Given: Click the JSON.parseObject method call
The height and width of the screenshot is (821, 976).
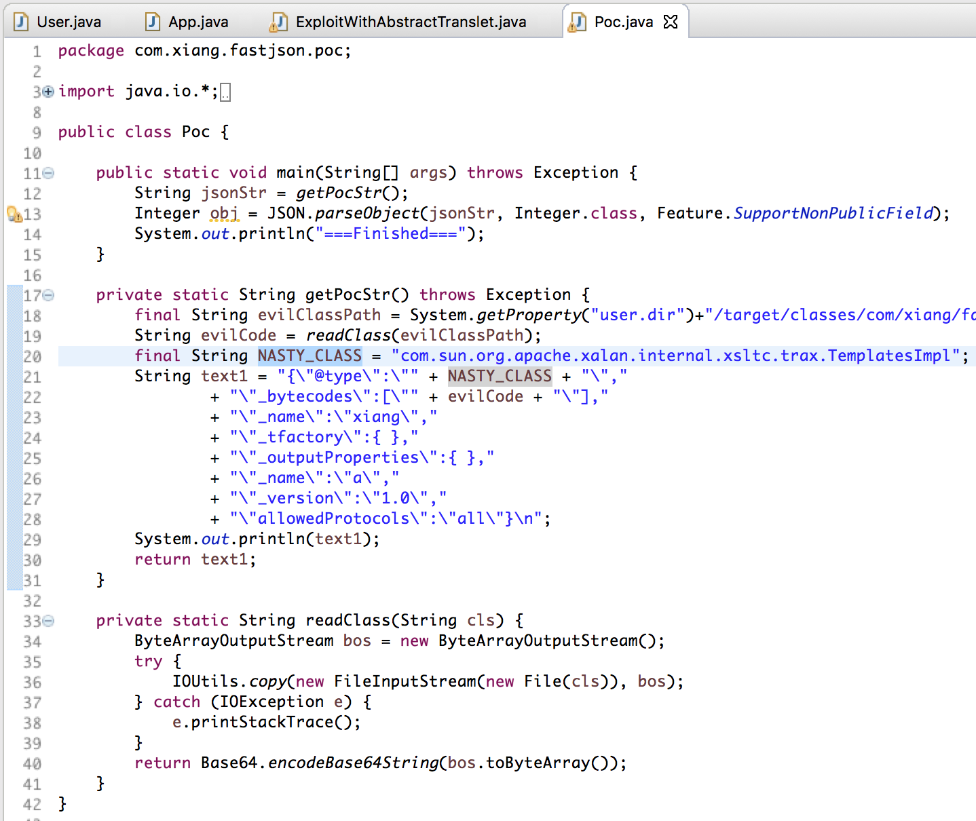Looking at the screenshot, I should [343, 213].
